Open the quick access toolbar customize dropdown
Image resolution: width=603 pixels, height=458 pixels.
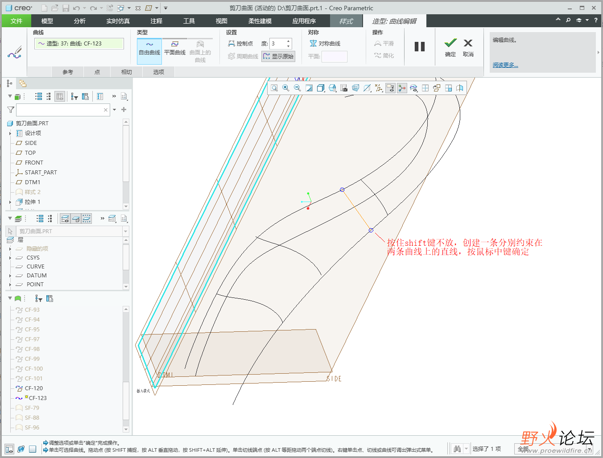point(165,8)
